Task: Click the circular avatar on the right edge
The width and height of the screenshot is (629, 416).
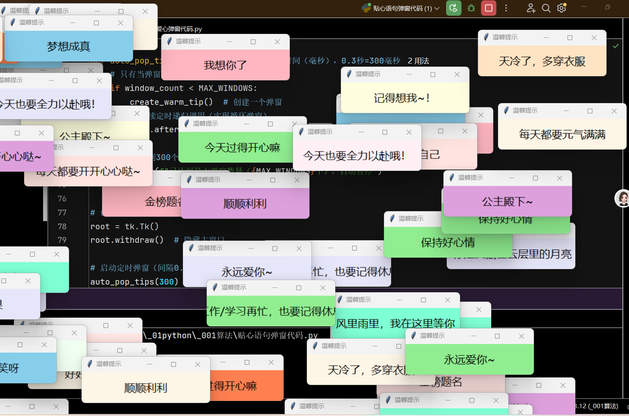Action: 622,198
